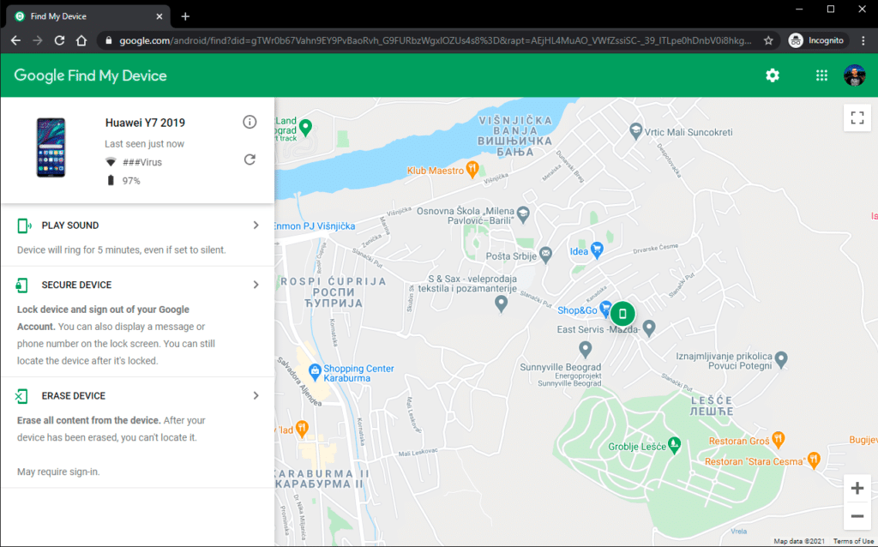Image resolution: width=878 pixels, height=547 pixels.
Task: Open the Find My Device settings gear
Action: pyautogui.click(x=773, y=75)
